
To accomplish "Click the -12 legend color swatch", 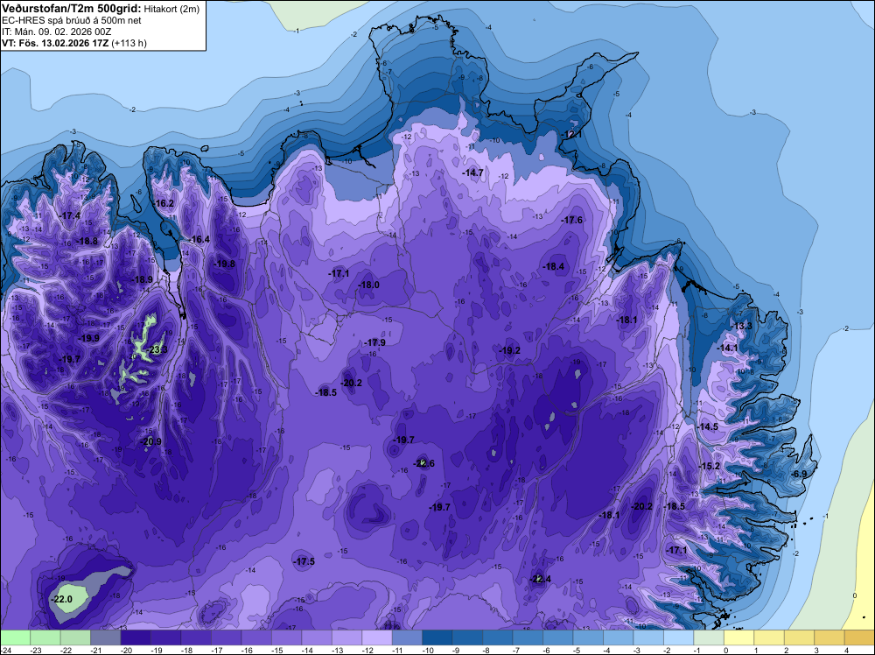I will tap(376, 637).
